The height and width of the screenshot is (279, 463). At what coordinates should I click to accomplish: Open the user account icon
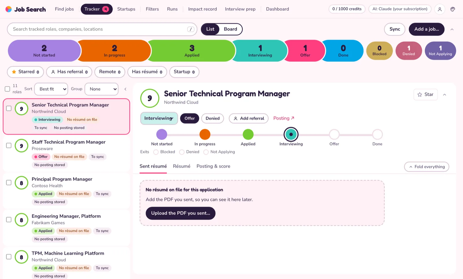(x=440, y=9)
